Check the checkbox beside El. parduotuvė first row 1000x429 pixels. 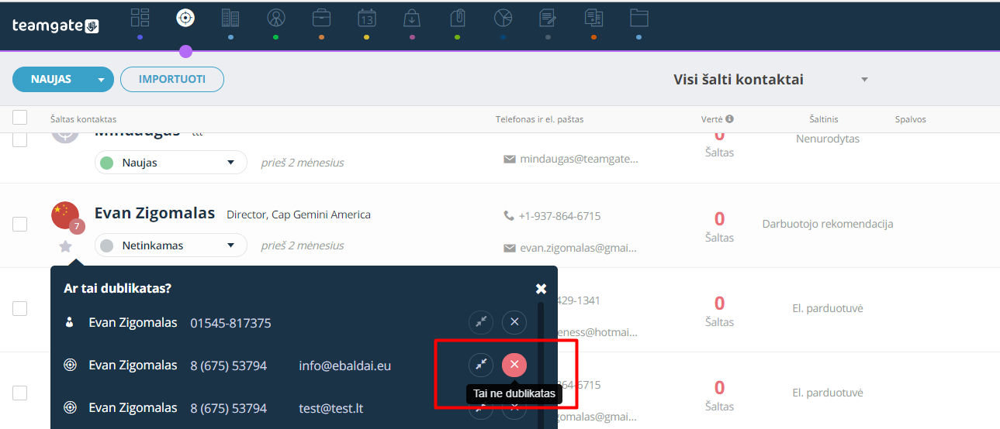click(x=20, y=308)
